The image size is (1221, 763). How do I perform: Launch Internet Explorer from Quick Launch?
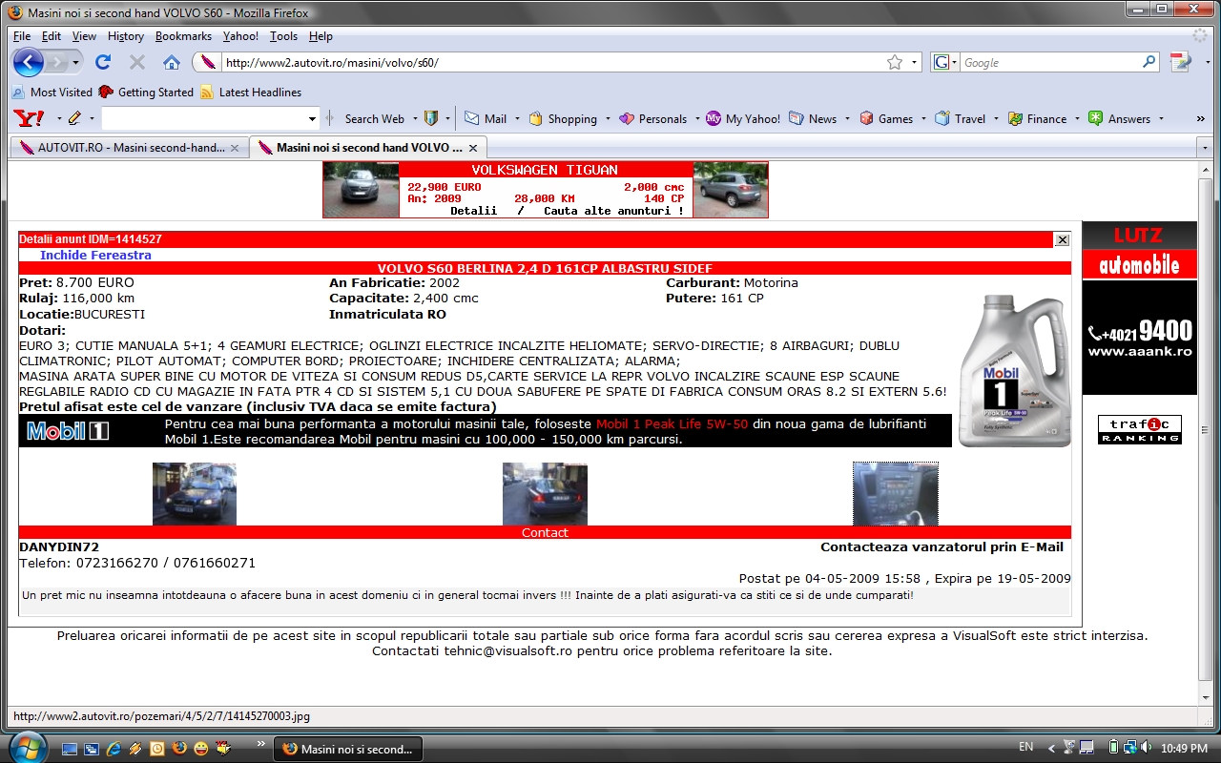[x=114, y=749]
